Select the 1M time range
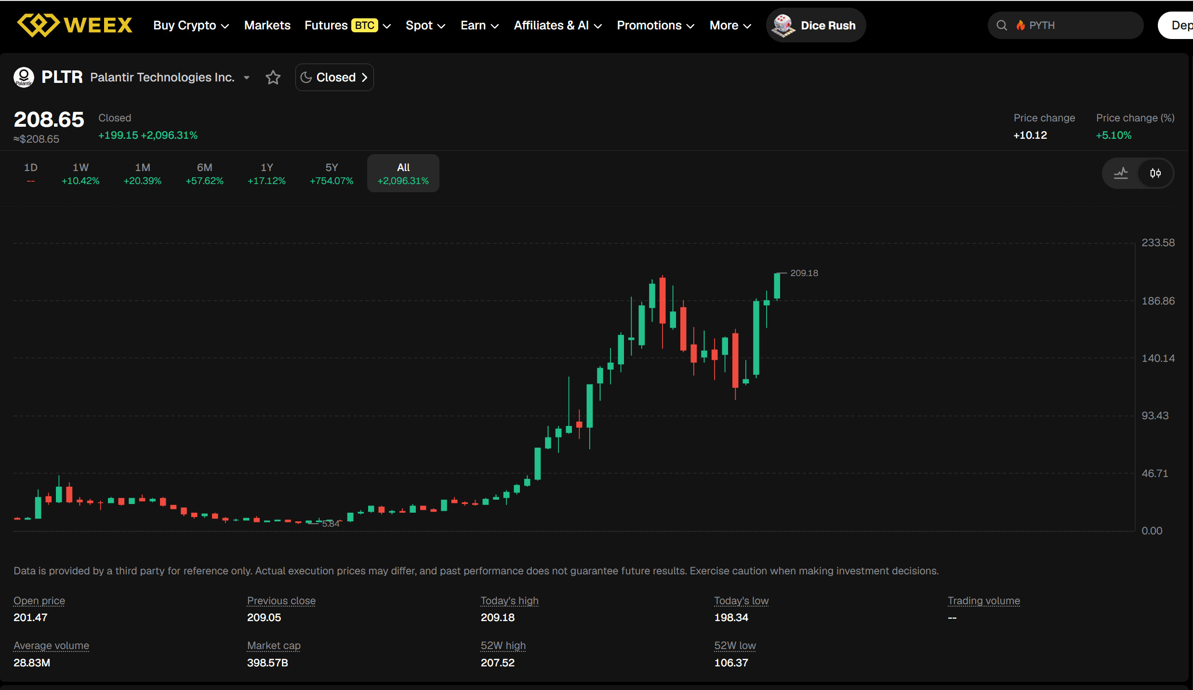This screenshot has height=690, width=1193. click(143, 173)
